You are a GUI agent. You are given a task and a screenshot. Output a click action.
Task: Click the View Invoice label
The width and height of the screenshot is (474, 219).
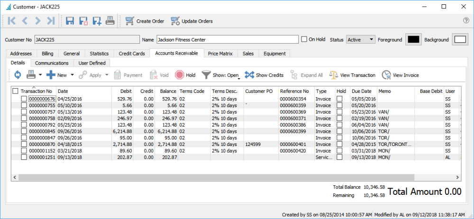[x=406, y=75]
